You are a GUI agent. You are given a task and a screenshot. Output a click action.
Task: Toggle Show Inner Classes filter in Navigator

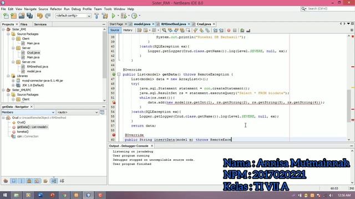[37, 181]
